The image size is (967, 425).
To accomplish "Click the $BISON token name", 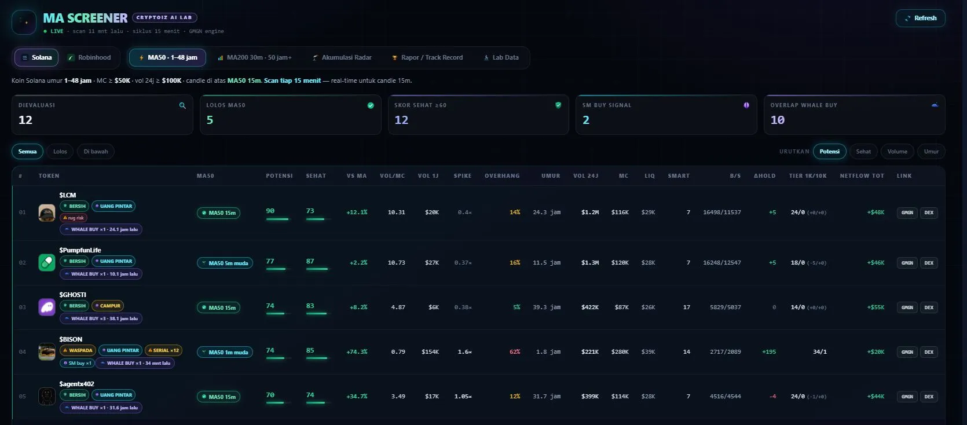I will point(71,339).
